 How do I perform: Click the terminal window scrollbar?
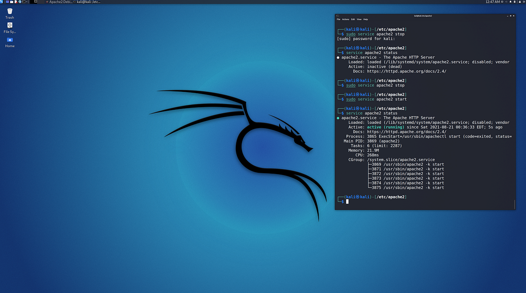pyautogui.click(x=514, y=204)
